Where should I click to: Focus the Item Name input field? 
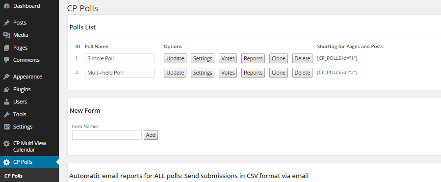[107, 135]
